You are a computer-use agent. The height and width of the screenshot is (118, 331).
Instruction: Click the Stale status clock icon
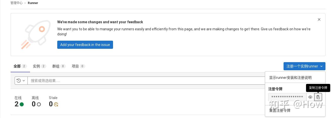[x=56, y=104]
